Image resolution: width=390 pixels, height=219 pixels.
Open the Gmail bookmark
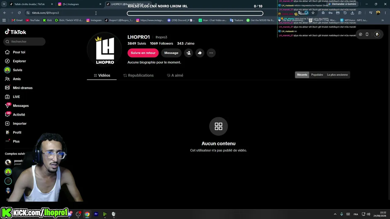pyautogui.click(x=17, y=20)
